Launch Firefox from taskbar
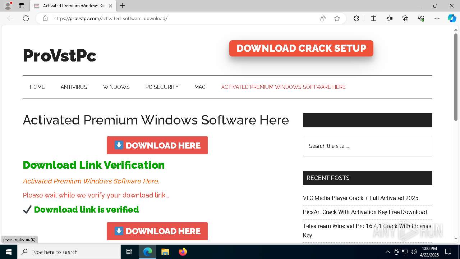The width and height of the screenshot is (460, 259). 183,252
